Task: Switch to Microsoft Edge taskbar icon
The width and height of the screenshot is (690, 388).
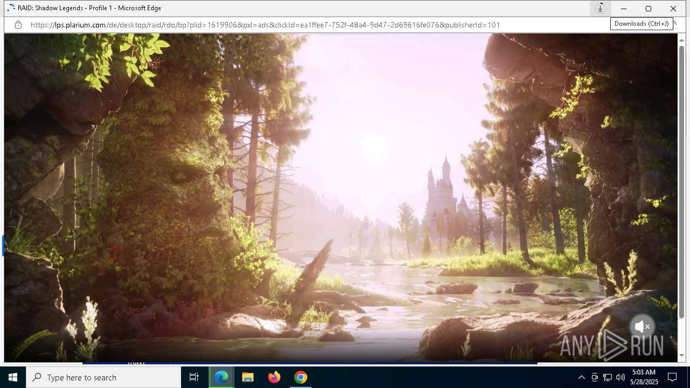Action: click(222, 377)
